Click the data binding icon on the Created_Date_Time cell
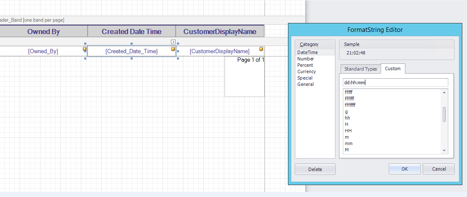Viewport: 467px width, 197px height. click(x=173, y=49)
